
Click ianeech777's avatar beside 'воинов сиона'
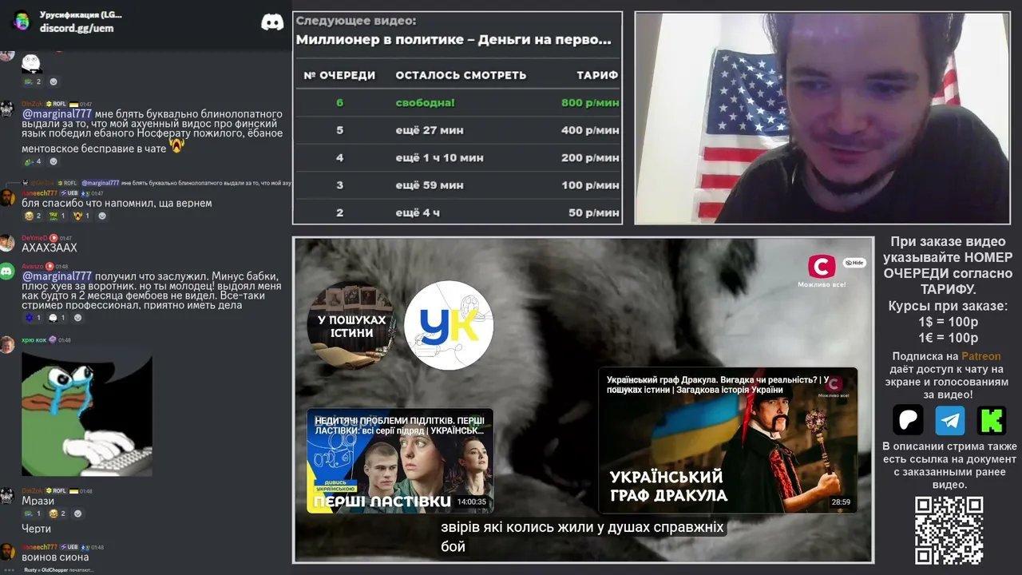(x=7, y=552)
